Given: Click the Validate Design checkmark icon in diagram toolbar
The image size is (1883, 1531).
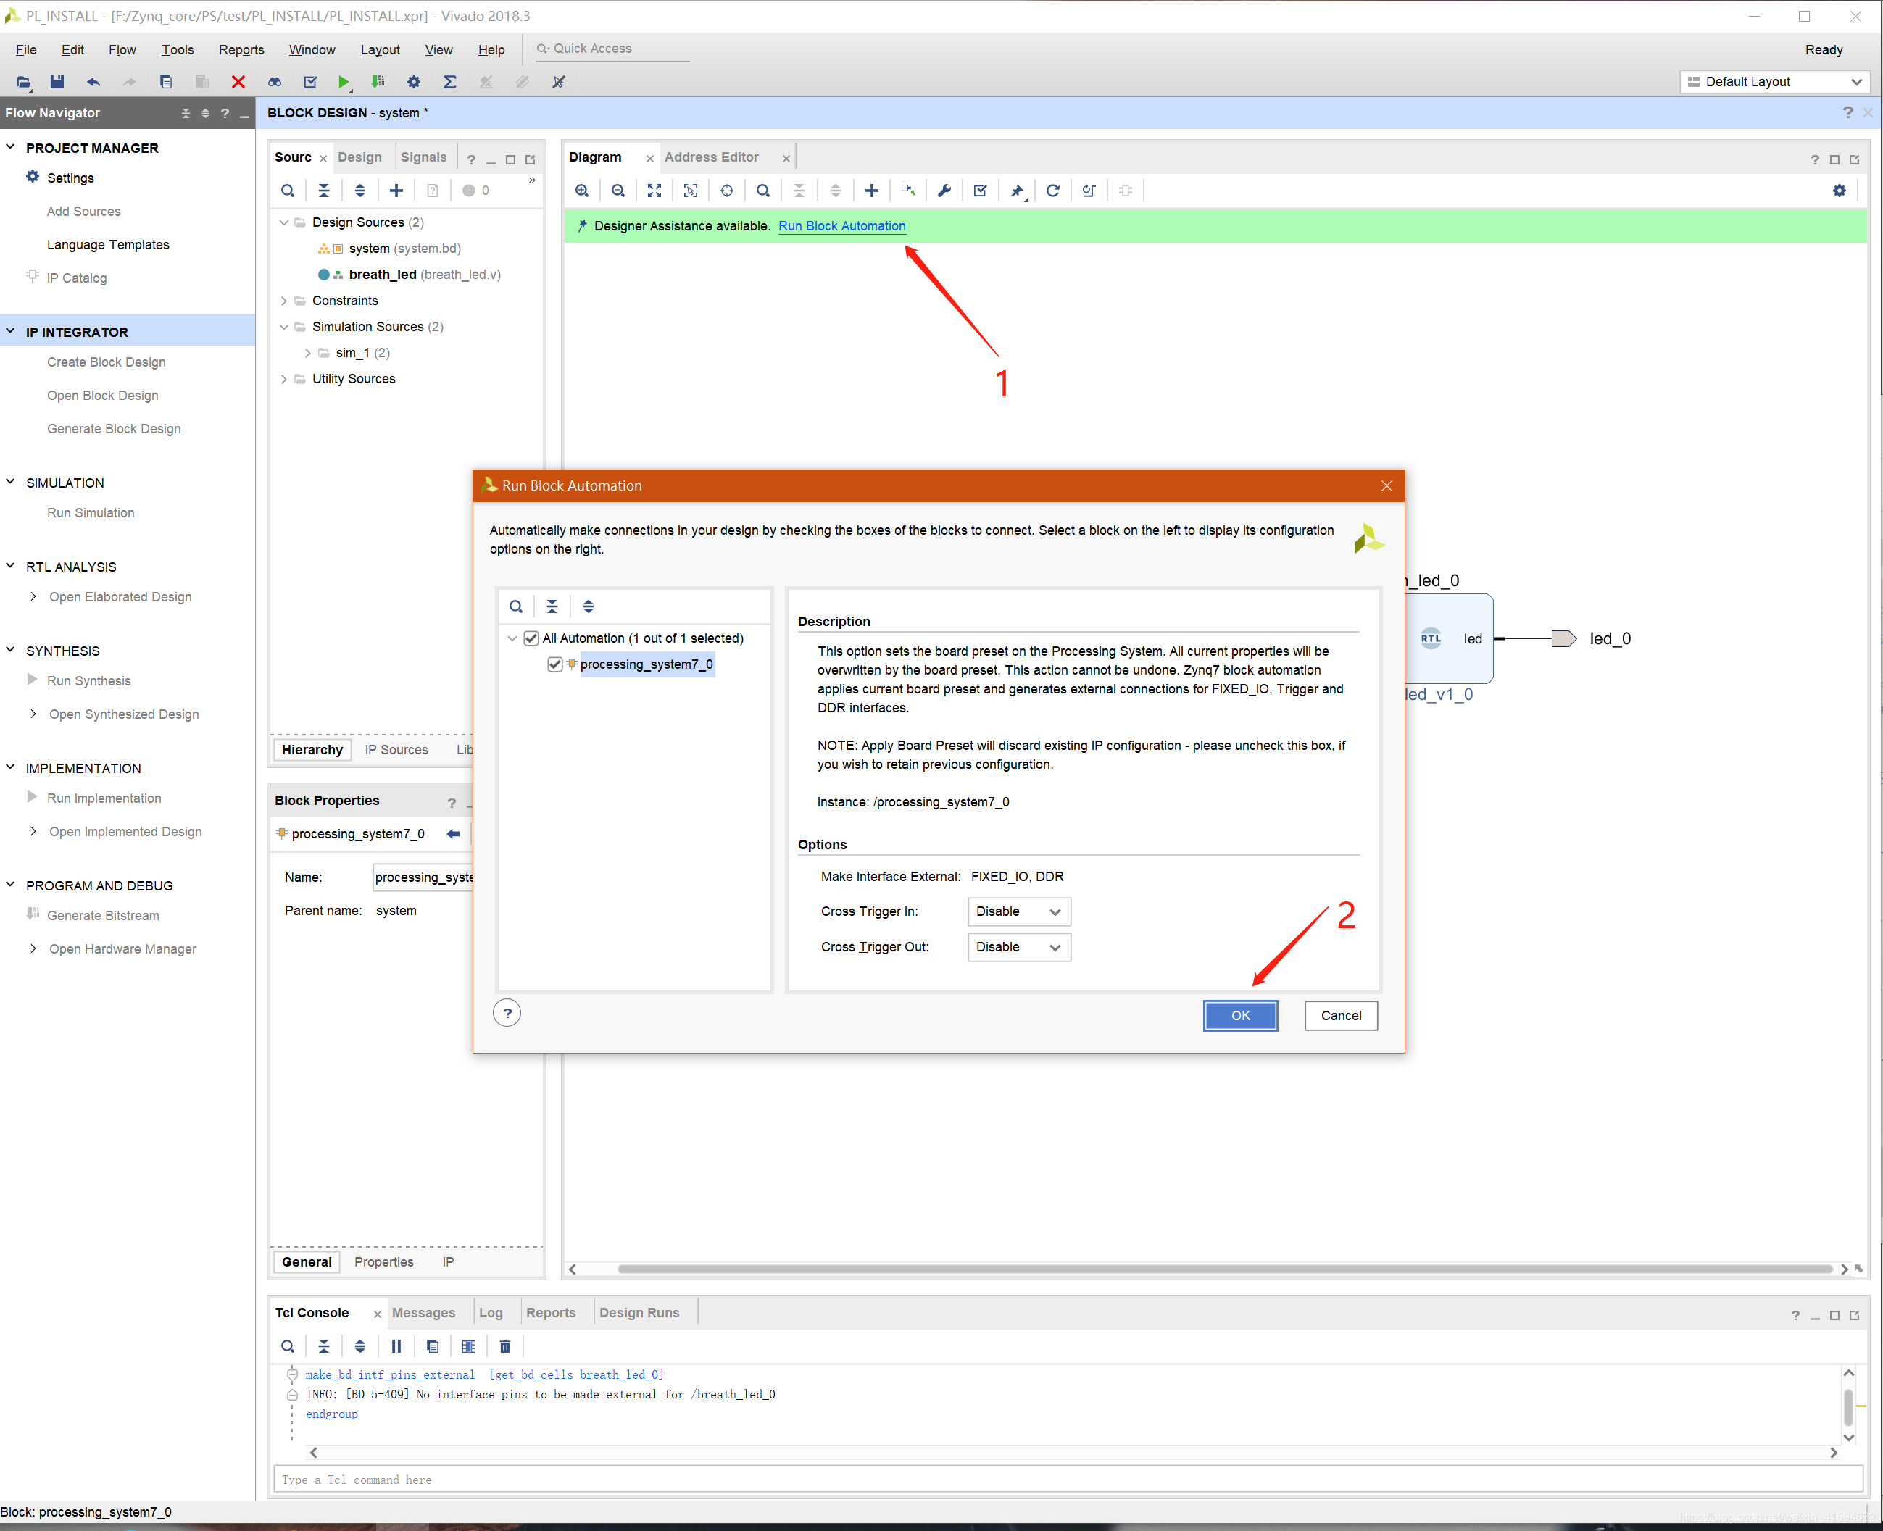Looking at the screenshot, I should (980, 191).
